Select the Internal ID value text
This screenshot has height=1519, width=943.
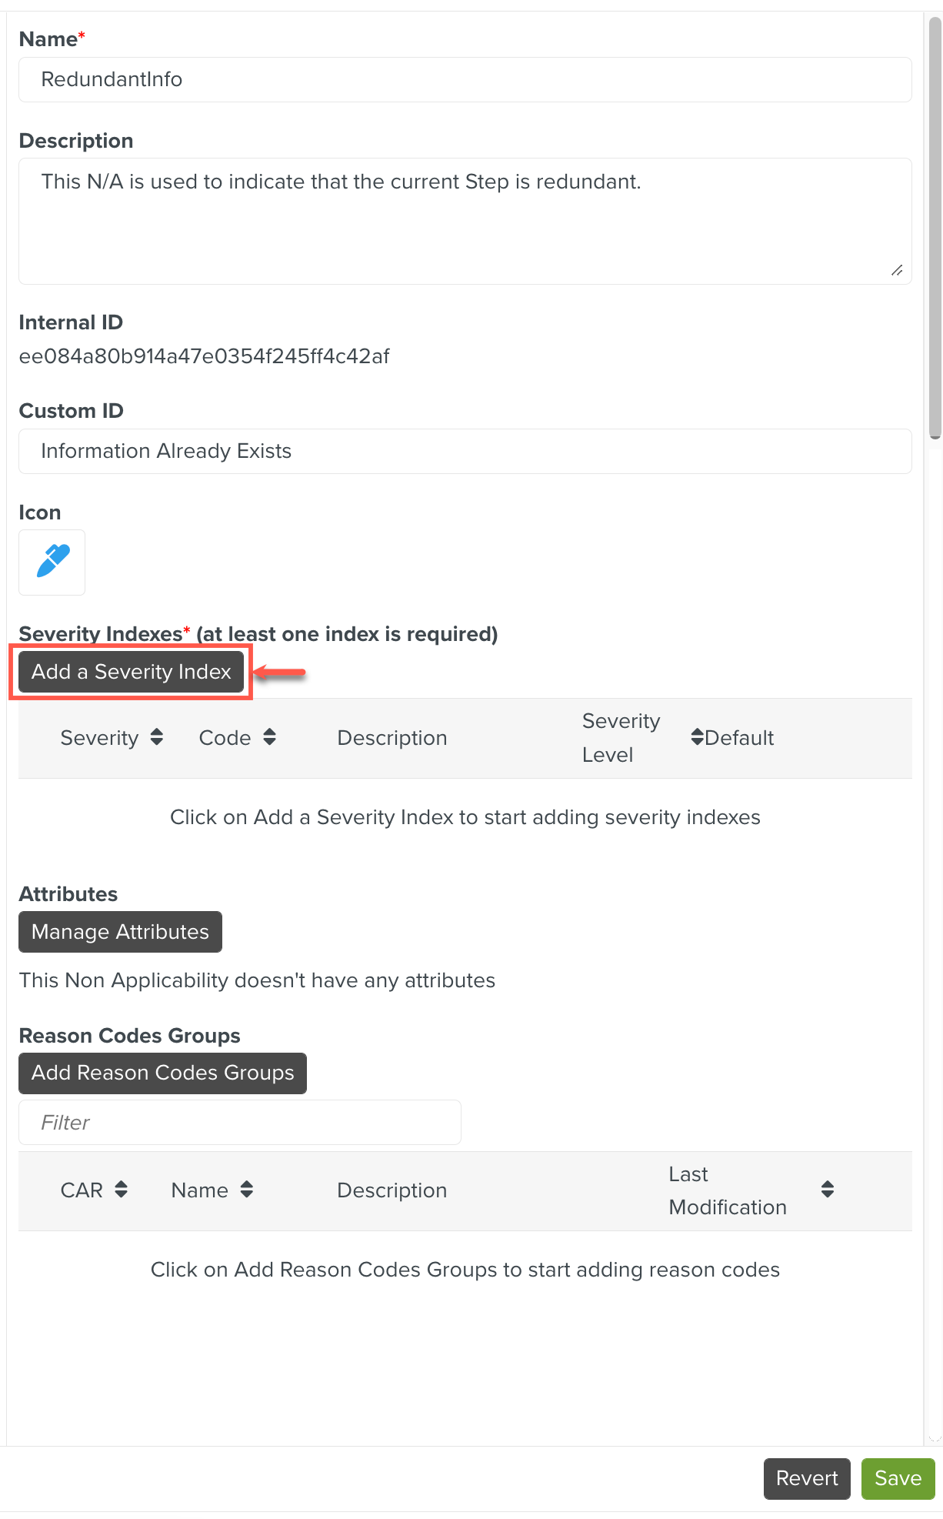[204, 356]
